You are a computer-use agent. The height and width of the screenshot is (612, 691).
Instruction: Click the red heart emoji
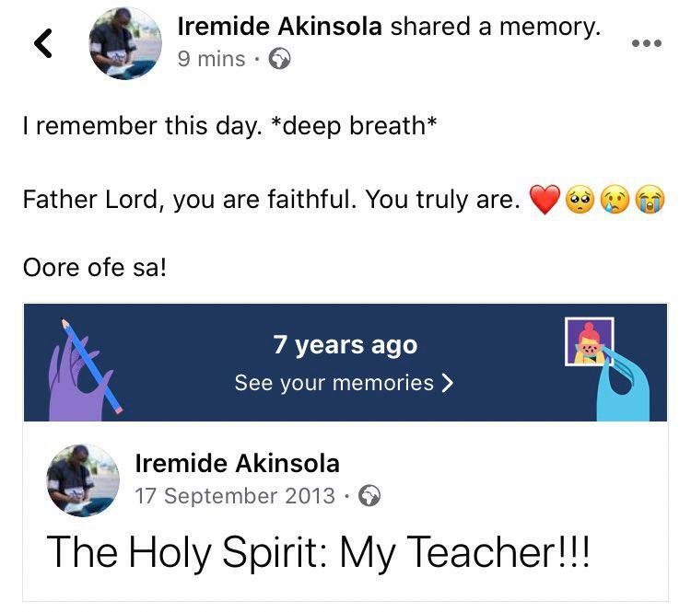click(x=545, y=200)
